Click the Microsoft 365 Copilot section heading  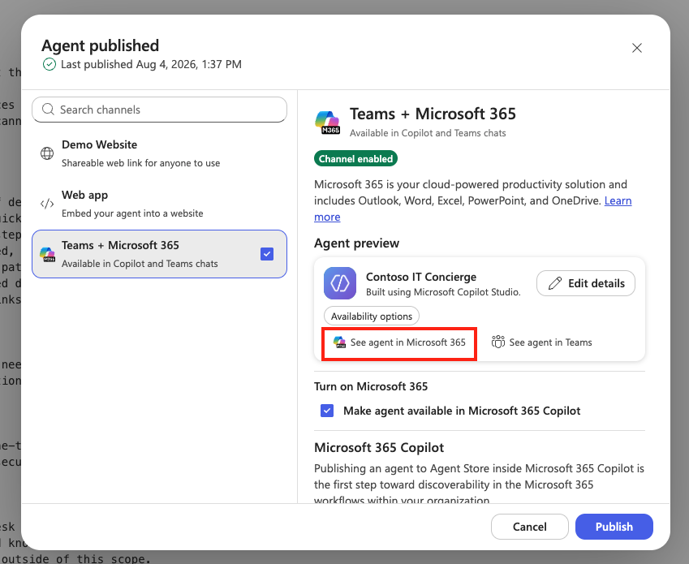(x=379, y=448)
